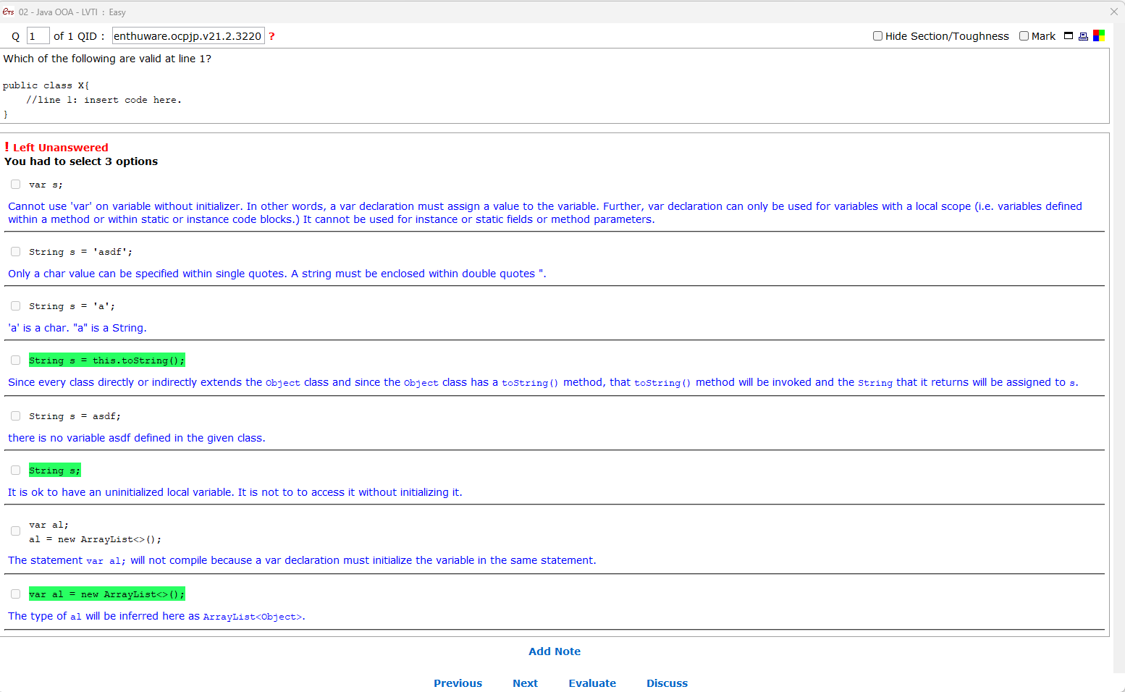Open the four-color settings icon
The width and height of the screenshot is (1125, 692).
tap(1099, 35)
